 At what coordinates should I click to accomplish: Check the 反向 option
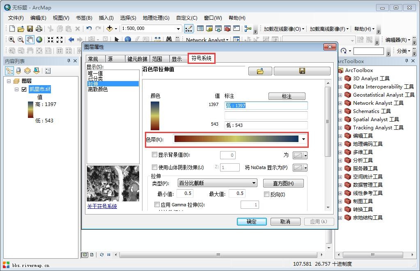(266, 194)
